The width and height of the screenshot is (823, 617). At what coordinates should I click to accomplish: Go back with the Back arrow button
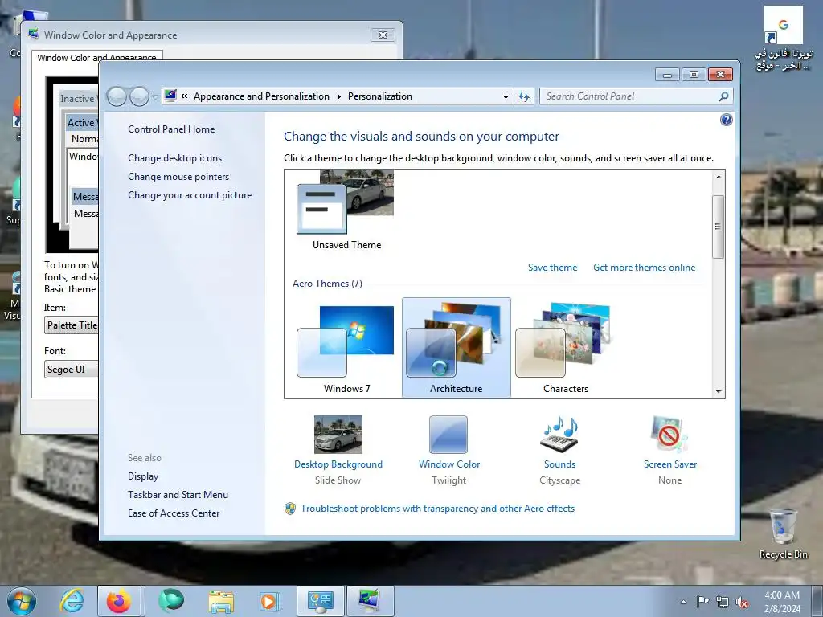tap(117, 96)
